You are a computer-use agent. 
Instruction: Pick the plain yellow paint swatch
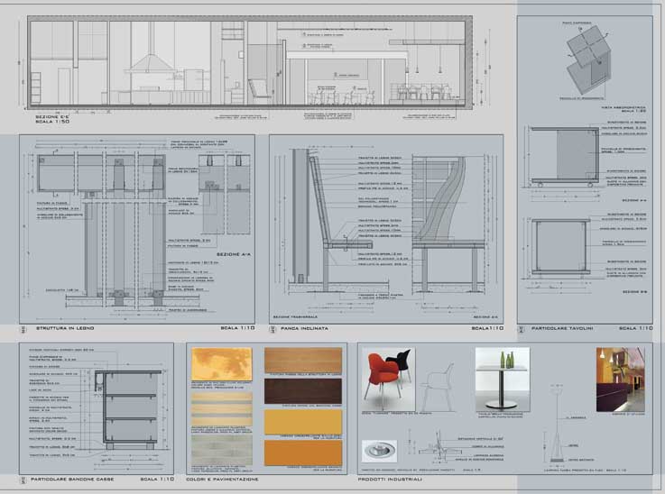click(303, 423)
